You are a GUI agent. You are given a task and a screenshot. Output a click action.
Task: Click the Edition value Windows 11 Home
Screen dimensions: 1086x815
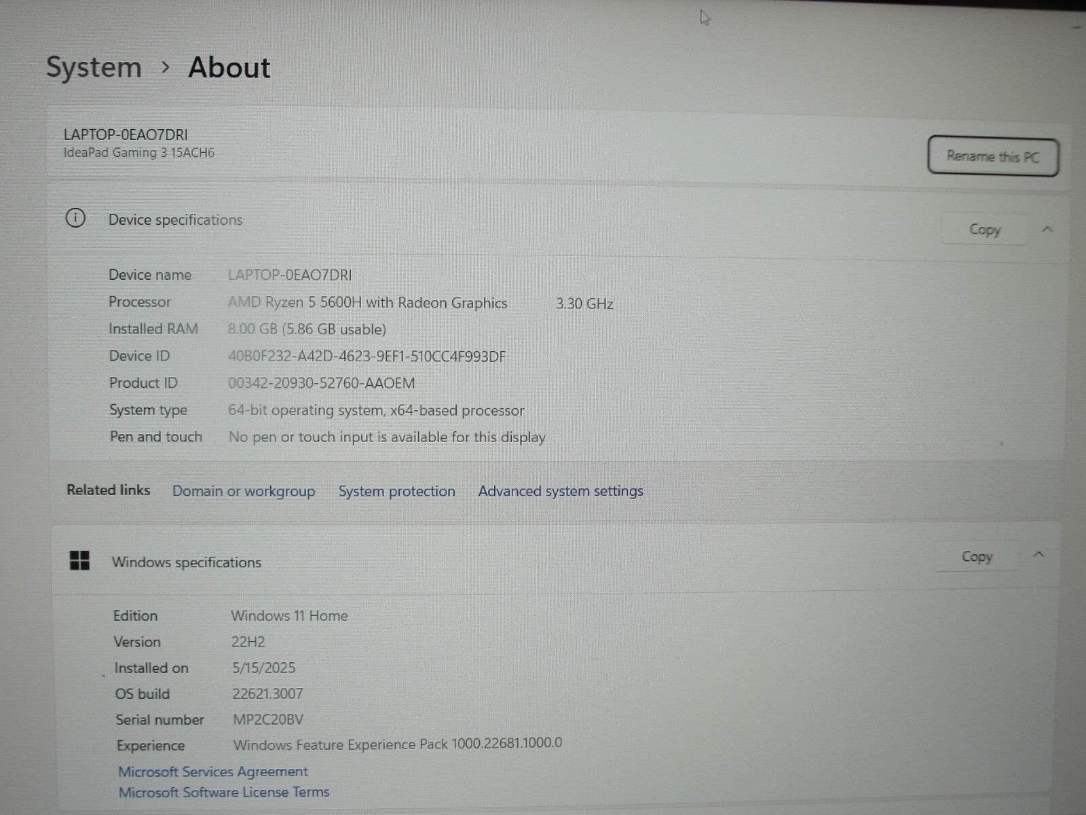click(x=290, y=615)
